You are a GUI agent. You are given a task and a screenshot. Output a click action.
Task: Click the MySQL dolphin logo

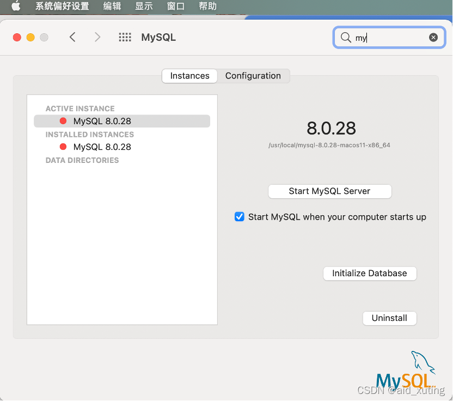(406, 370)
